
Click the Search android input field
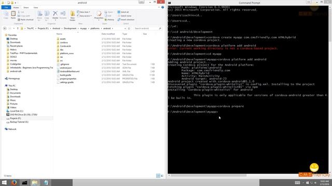pyautogui.click(x=147, y=28)
